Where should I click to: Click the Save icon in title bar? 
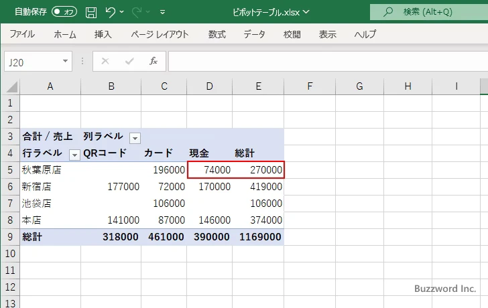(91, 12)
